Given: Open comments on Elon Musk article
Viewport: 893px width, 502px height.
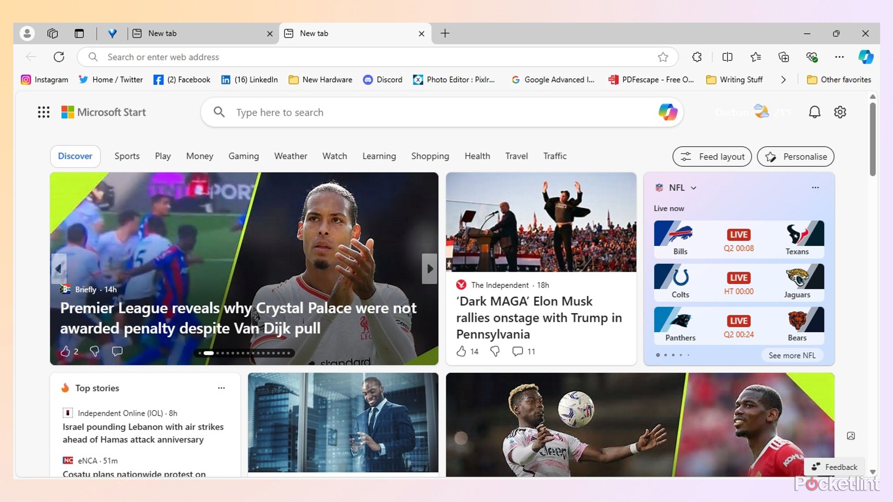Looking at the screenshot, I should [x=517, y=351].
